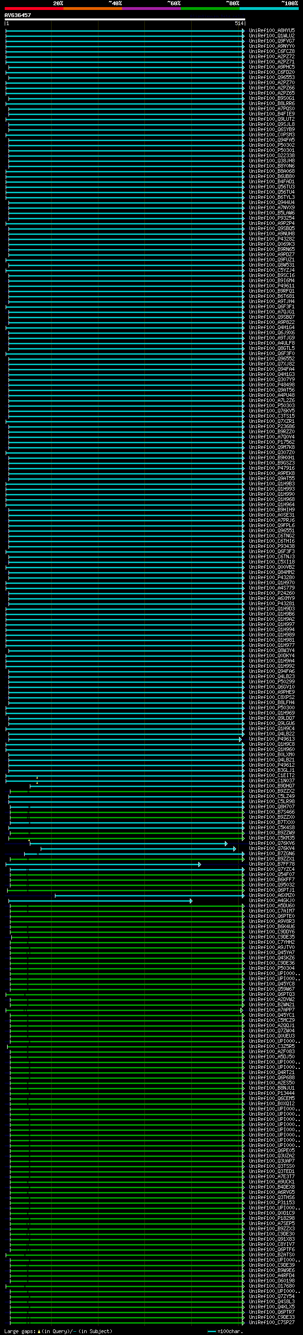The width and height of the screenshot is (303, 1335).
Task: Select the UniRef100_Q56TU3 label
Action: (x=271, y=187)
